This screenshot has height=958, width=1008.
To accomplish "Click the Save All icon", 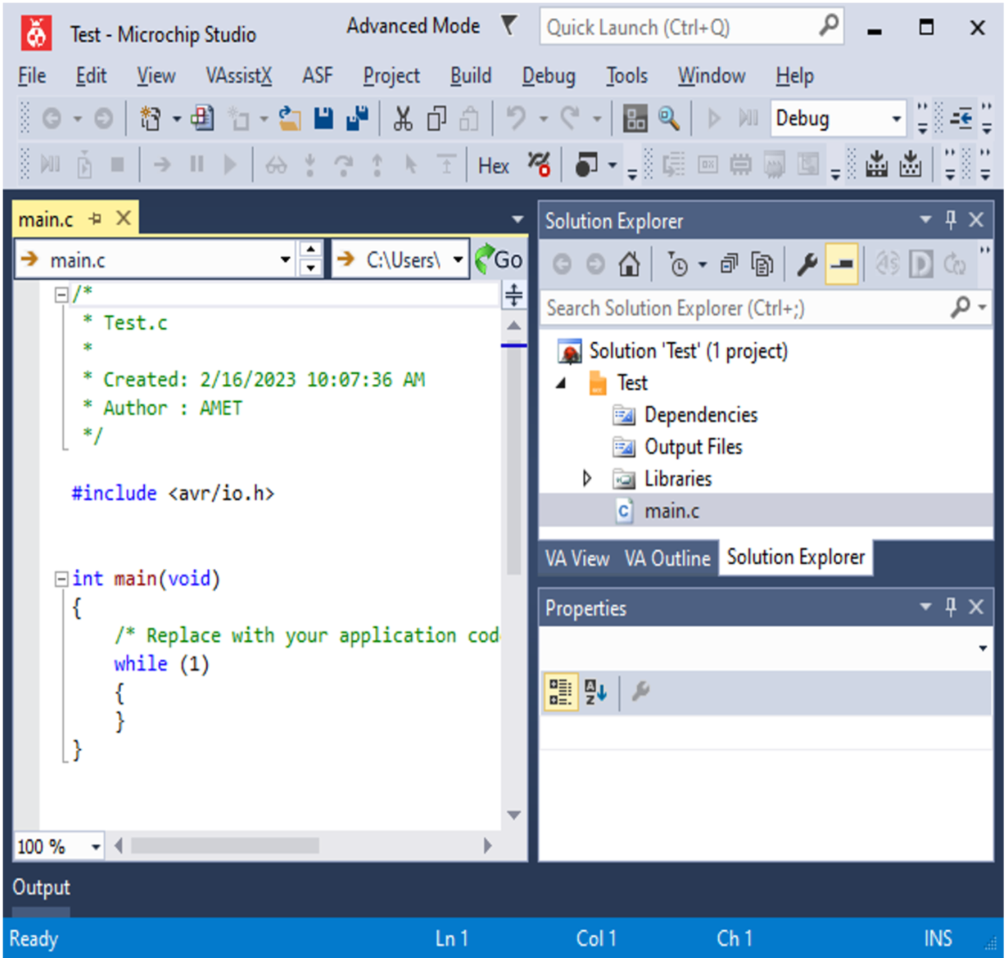I will click(357, 119).
